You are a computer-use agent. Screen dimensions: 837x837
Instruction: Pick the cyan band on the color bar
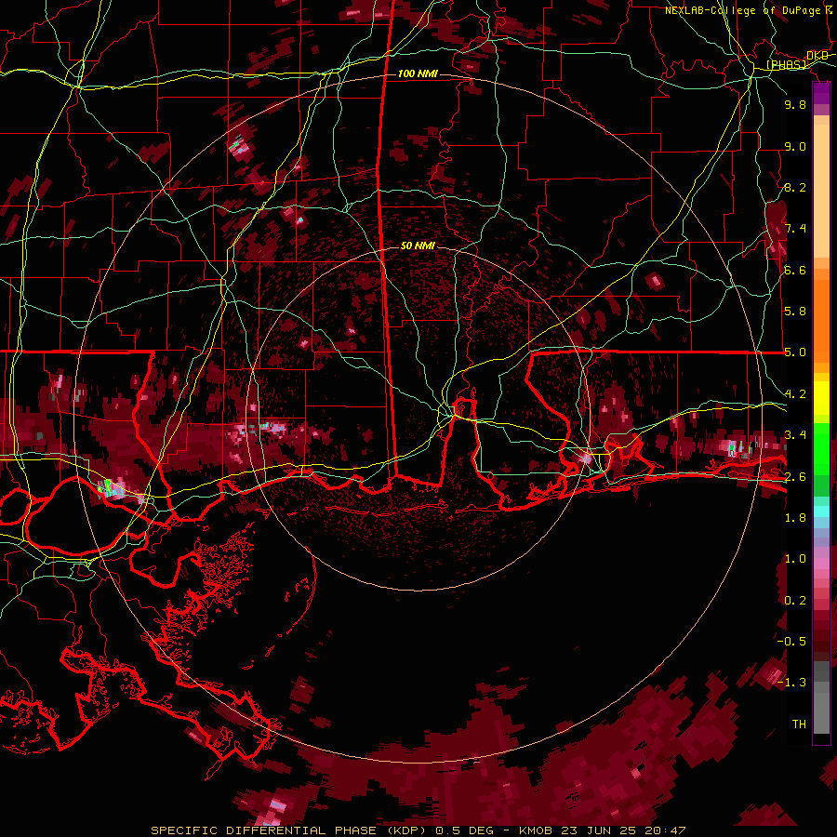tap(821, 511)
